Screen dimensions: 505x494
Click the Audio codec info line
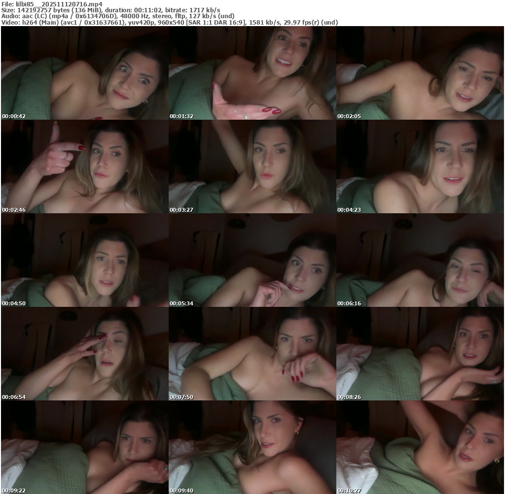coord(118,16)
